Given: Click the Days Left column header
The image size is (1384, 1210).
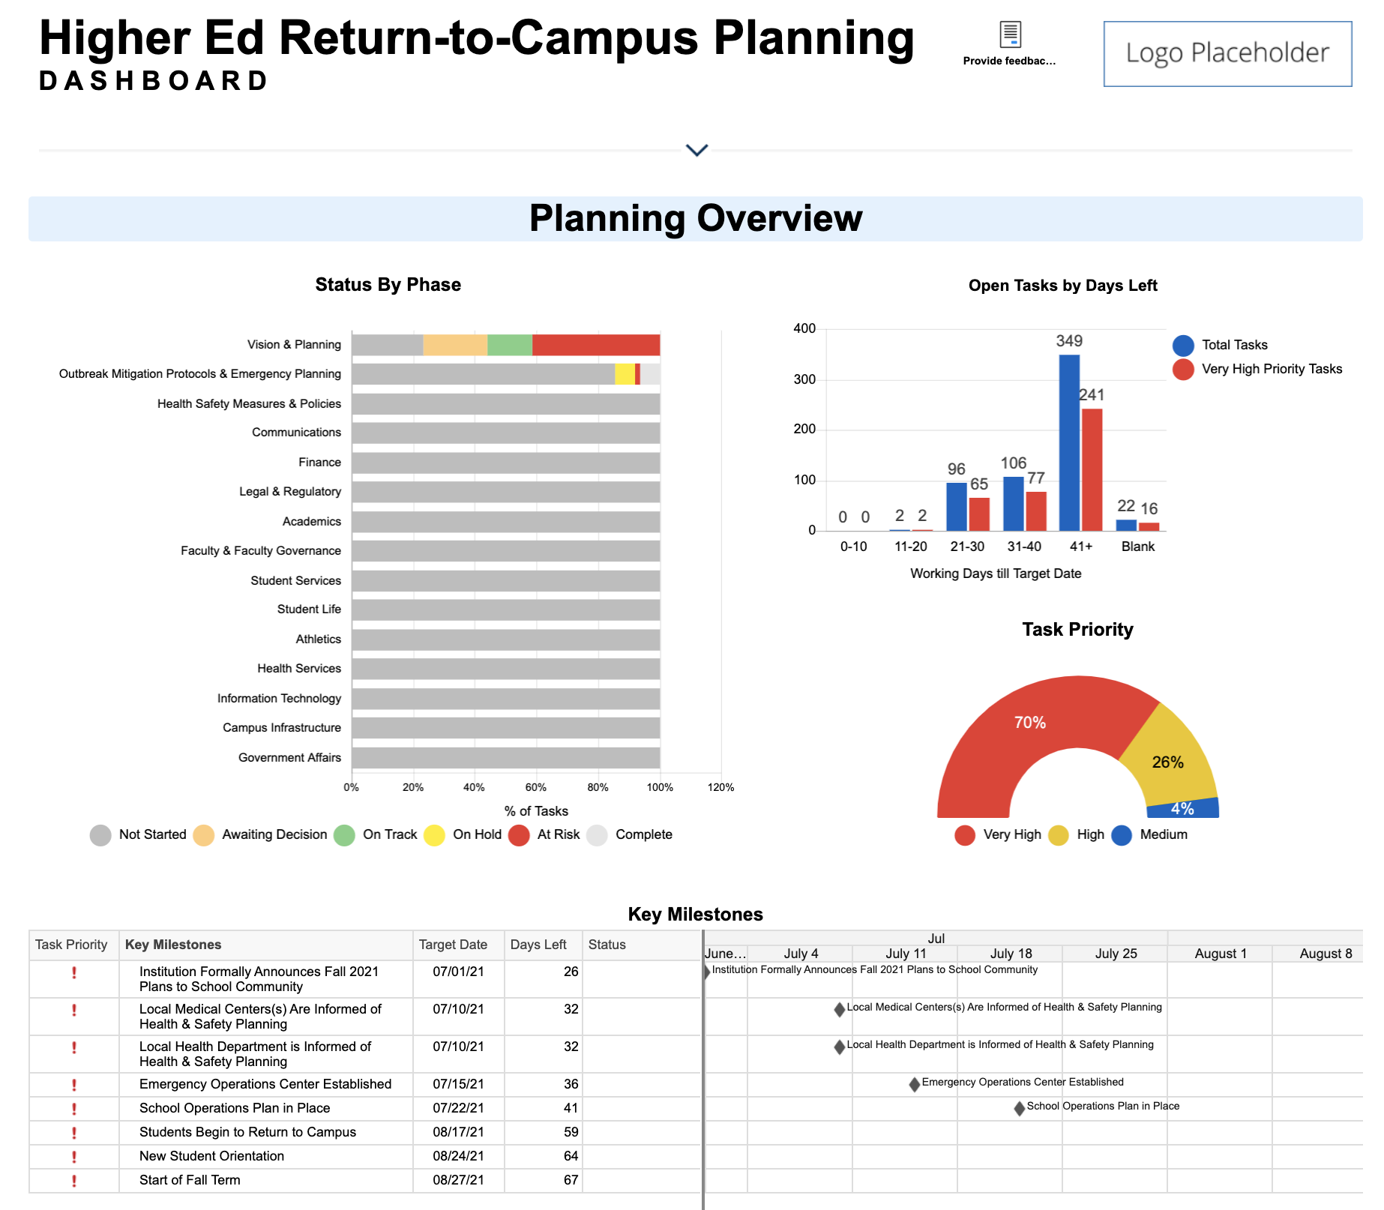Looking at the screenshot, I should [538, 945].
